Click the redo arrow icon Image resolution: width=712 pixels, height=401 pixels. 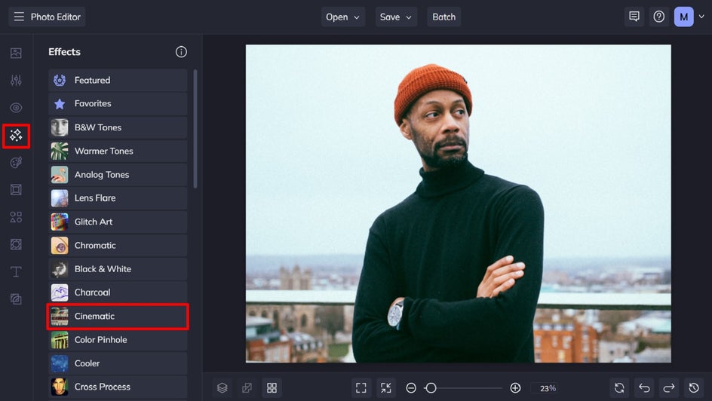tap(669, 387)
